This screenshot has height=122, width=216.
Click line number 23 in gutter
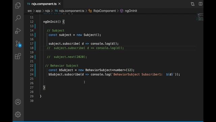pyautogui.click(x=32, y=70)
